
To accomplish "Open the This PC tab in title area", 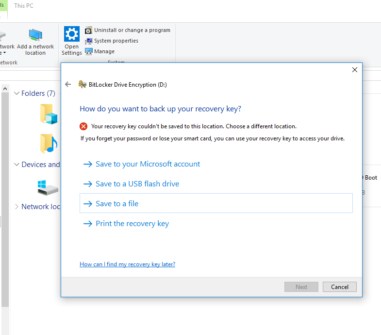I will pyautogui.click(x=24, y=6).
